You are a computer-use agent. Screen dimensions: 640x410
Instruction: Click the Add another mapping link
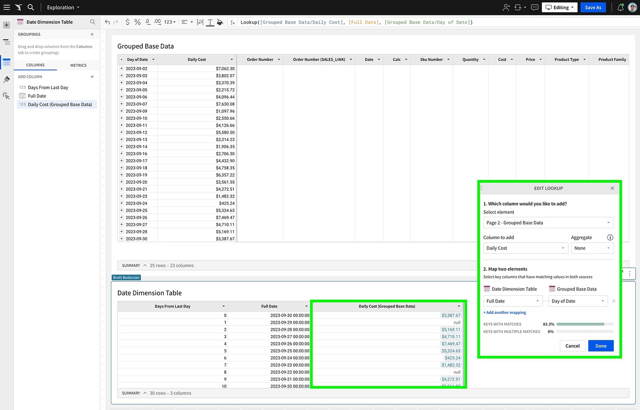(x=505, y=312)
